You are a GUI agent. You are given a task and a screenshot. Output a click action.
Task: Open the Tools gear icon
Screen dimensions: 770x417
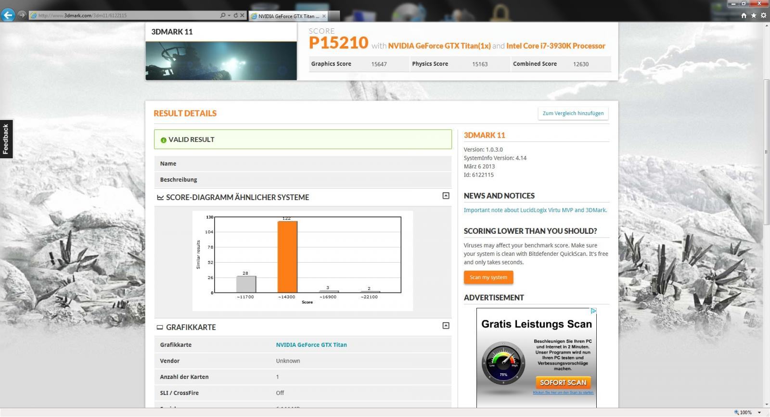[x=763, y=15]
